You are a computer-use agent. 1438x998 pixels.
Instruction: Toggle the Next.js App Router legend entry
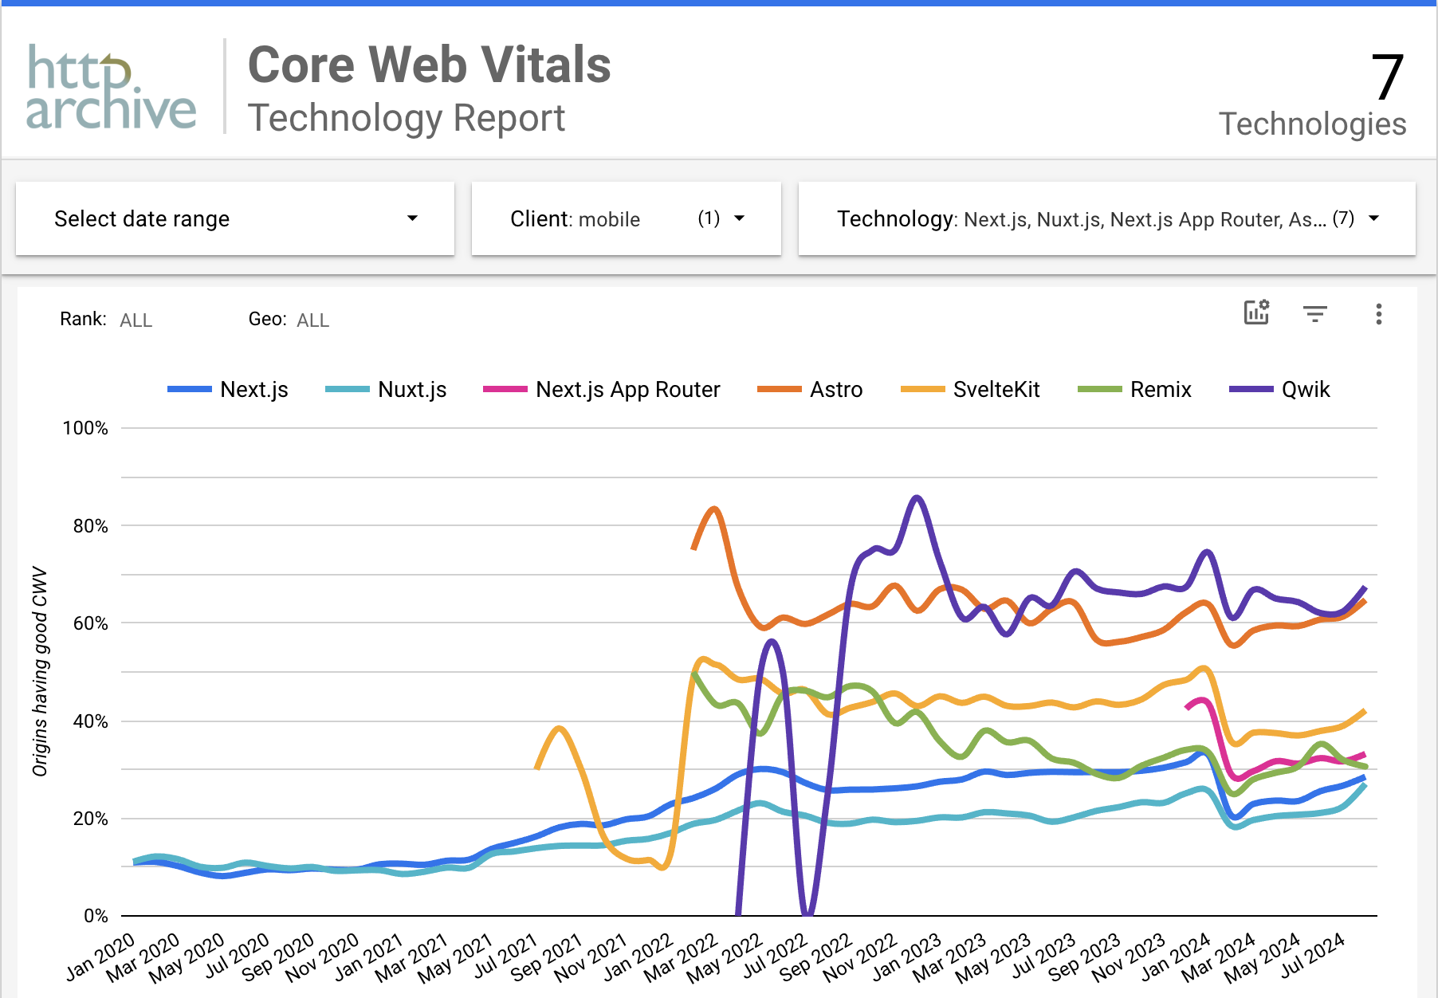pos(602,389)
